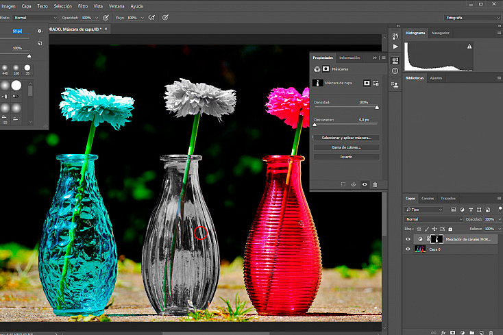Screen dimensions: 503x335
Task: Open the Capas blend mode Normal dropdown
Action: pyautogui.click(x=433, y=219)
